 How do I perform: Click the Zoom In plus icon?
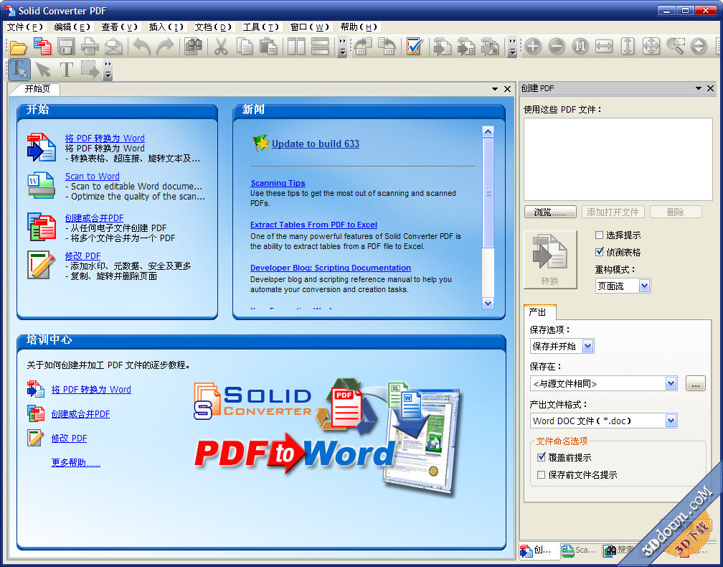click(x=533, y=47)
